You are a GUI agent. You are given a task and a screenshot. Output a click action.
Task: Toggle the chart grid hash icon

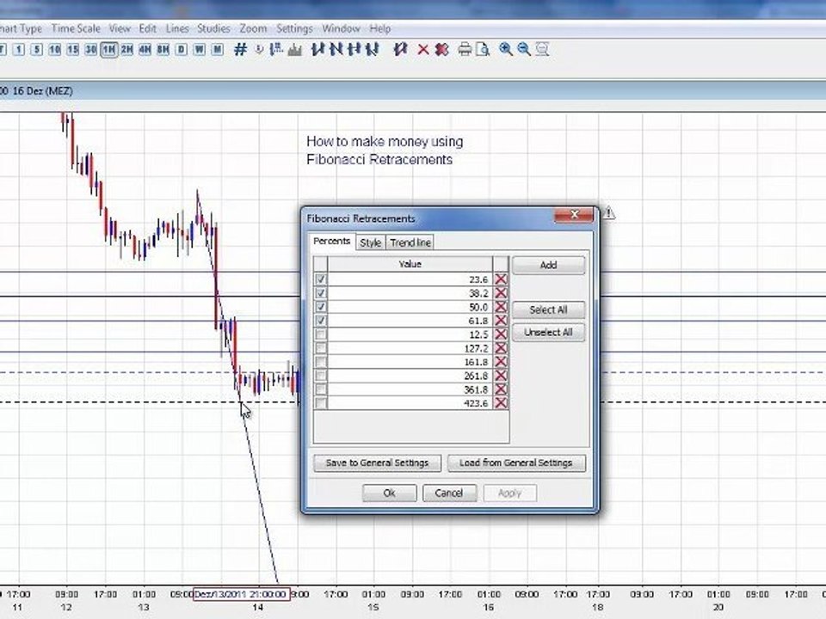tap(240, 50)
